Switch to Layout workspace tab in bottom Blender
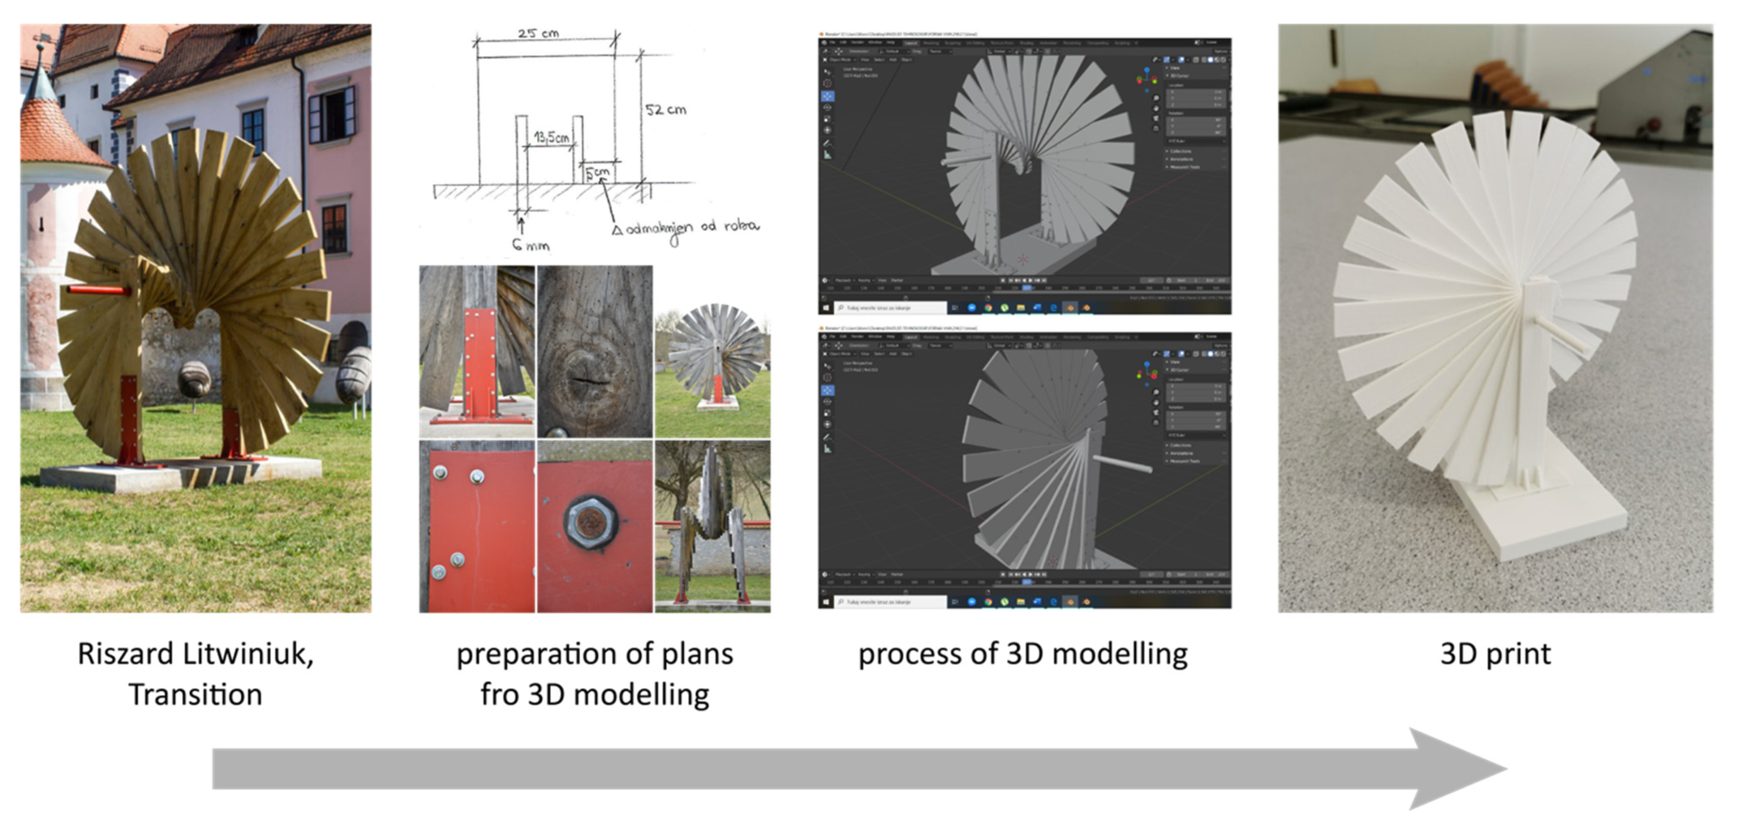The image size is (1742, 832). (911, 338)
